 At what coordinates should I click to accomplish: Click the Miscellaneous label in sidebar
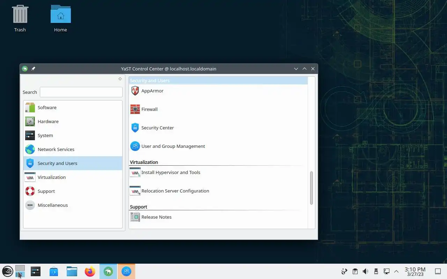point(53,205)
